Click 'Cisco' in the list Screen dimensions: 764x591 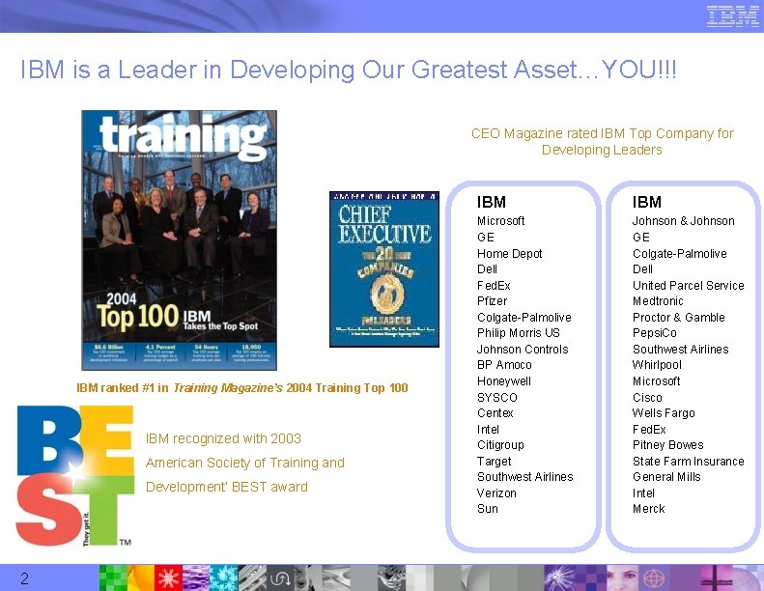pyautogui.click(x=647, y=397)
